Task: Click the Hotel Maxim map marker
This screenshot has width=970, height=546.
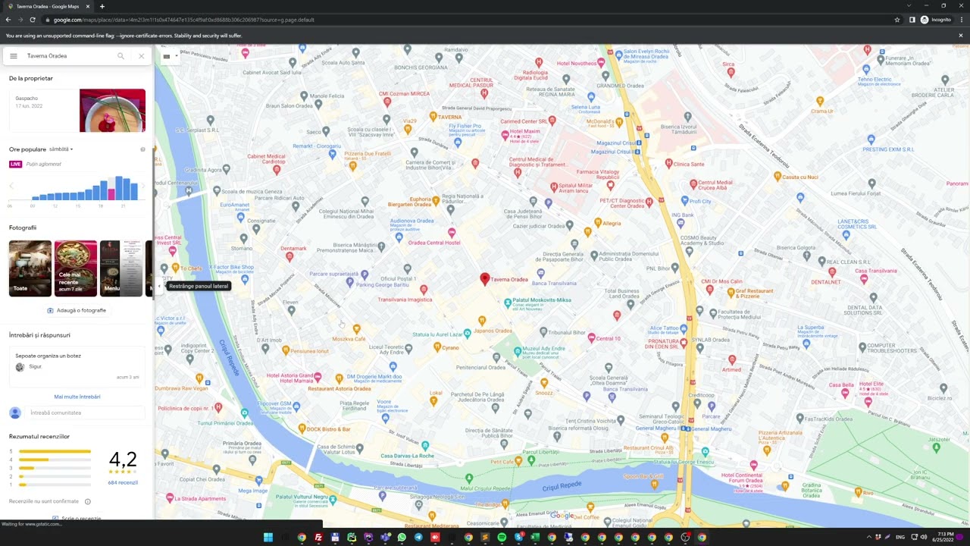Action: (505, 134)
